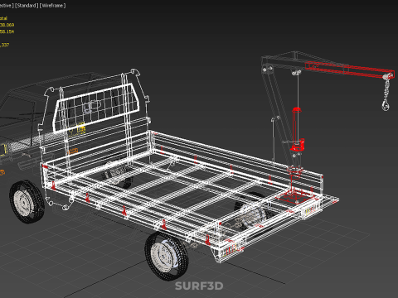398x298 pixels.
Task: Select the truck's rear wheel nearest camera
Action: 167,257
